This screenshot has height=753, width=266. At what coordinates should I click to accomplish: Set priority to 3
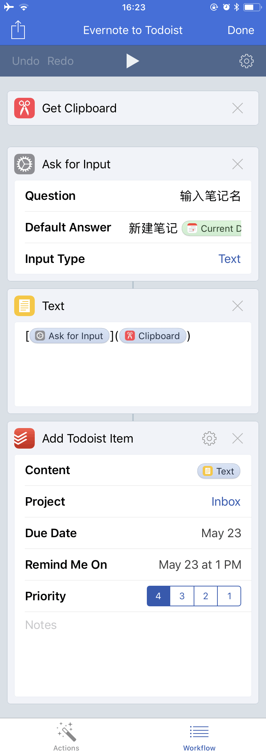(x=182, y=596)
